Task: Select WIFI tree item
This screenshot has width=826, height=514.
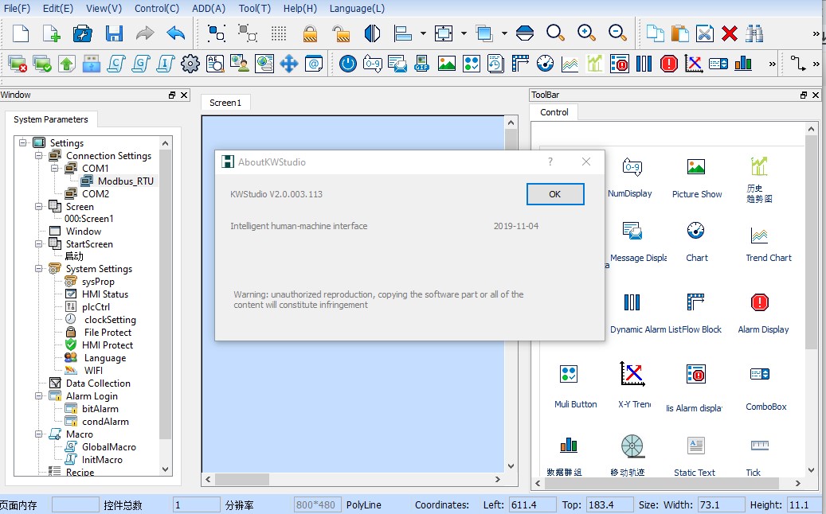Action: point(93,370)
